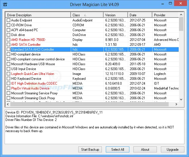Click date cell 2012-07-25
This screenshot has height=157, width=189.
pyautogui.click(x=137, y=20)
